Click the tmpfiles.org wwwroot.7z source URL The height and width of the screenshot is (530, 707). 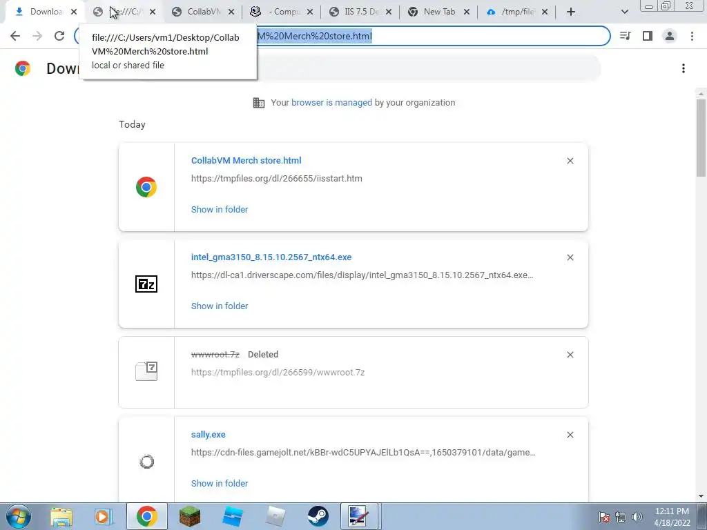pyautogui.click(x=278, y=372)
